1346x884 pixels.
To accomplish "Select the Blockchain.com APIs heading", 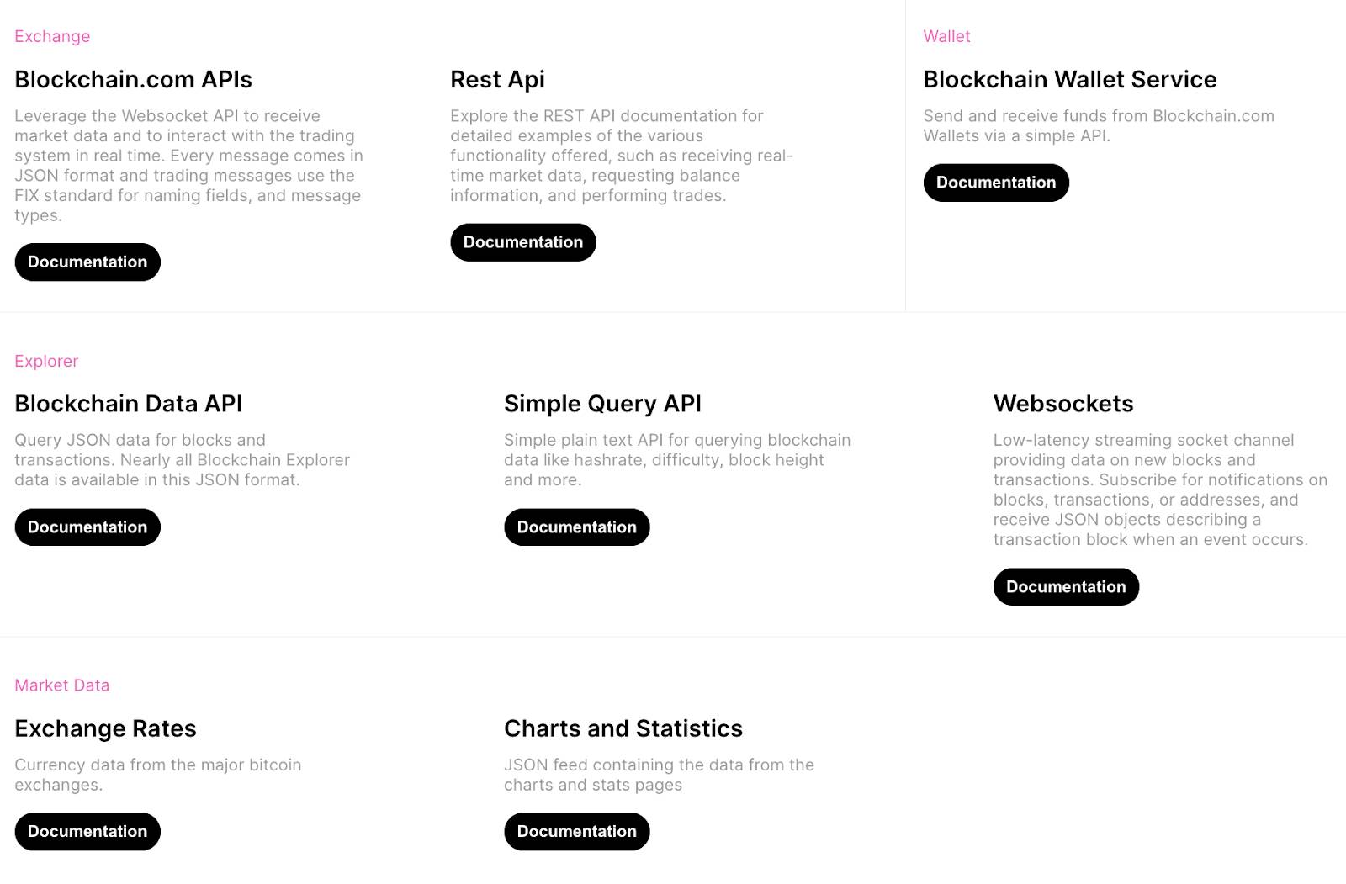I will (133, 79).
